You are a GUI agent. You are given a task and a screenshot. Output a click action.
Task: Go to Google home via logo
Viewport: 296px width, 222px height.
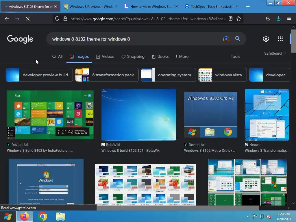(x=20, y=39)
